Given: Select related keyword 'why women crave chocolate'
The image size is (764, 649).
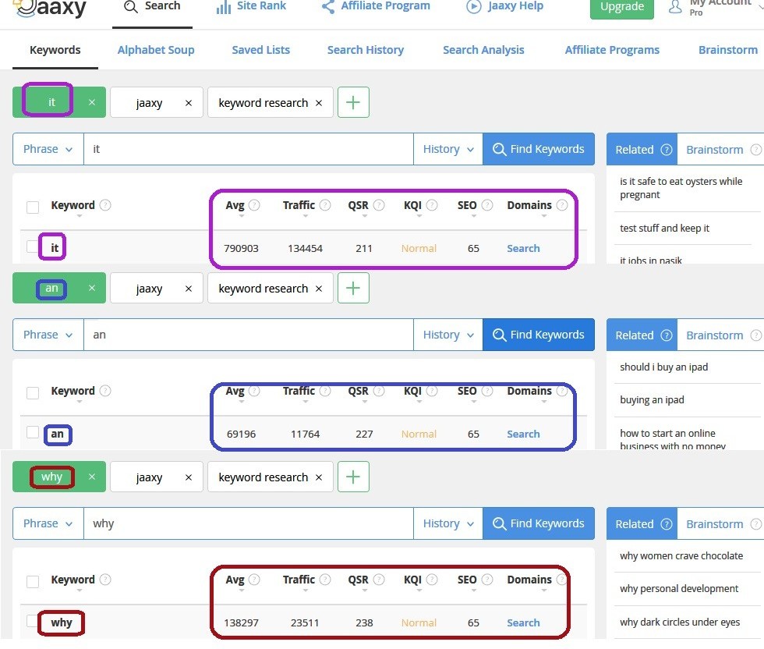Looking at the screenshot, I should (681, 556).
